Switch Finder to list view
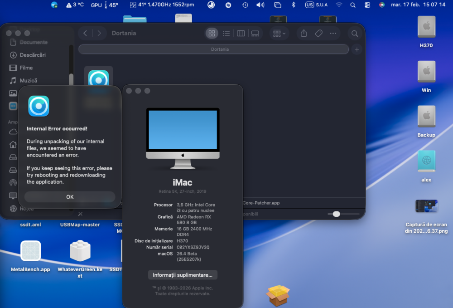This screenshot has height=308, width=453. 226,33
